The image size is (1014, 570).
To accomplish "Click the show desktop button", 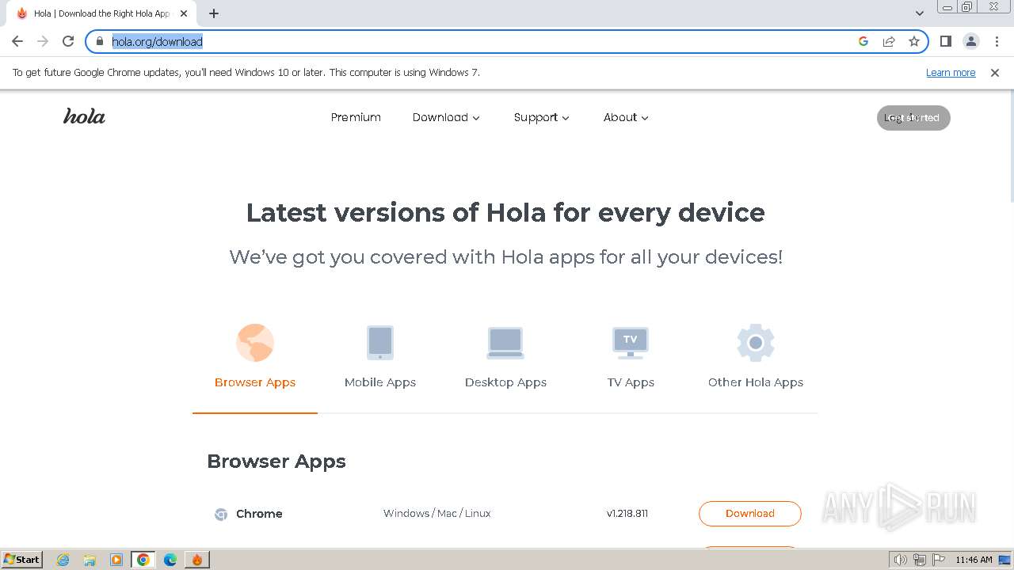I will (1005, 560).
